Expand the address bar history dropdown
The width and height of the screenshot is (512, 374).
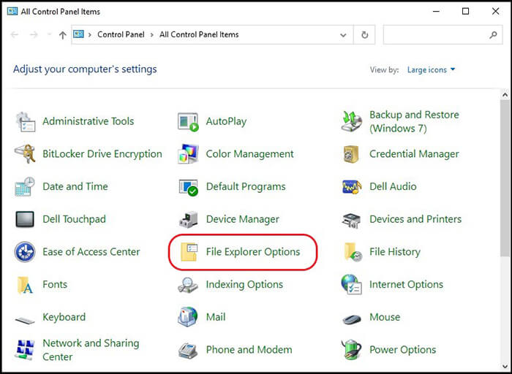343,34
